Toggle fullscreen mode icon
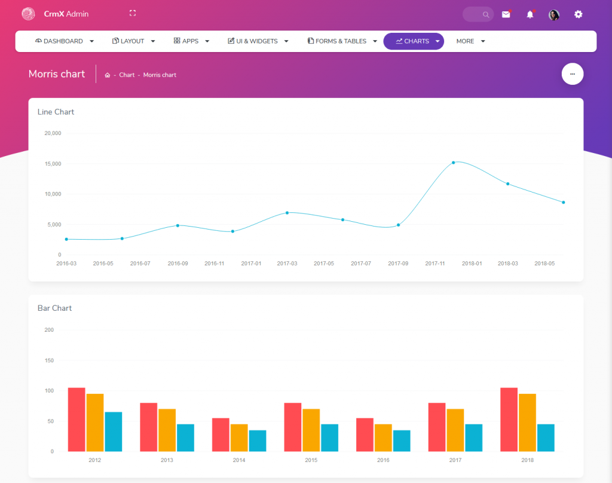This screenshot has width=612, height=483. tap(133, 13)
